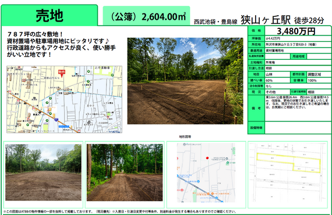Click the 調整区域 value cell
Screen dimensions: 332x215
[319, 74]
